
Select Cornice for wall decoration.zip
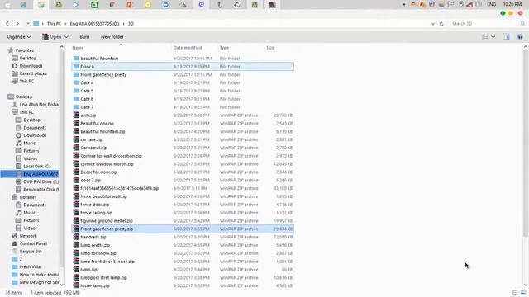[111, 156]
